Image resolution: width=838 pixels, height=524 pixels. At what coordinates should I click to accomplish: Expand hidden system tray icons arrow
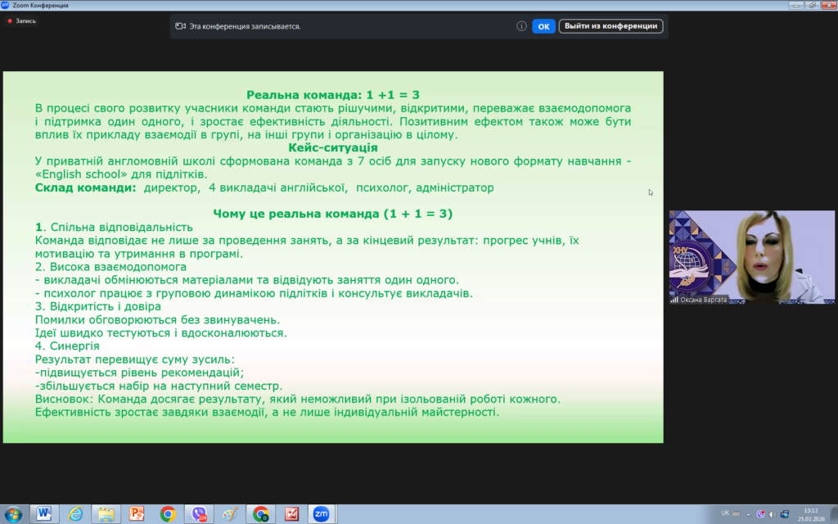click(750, 513)
